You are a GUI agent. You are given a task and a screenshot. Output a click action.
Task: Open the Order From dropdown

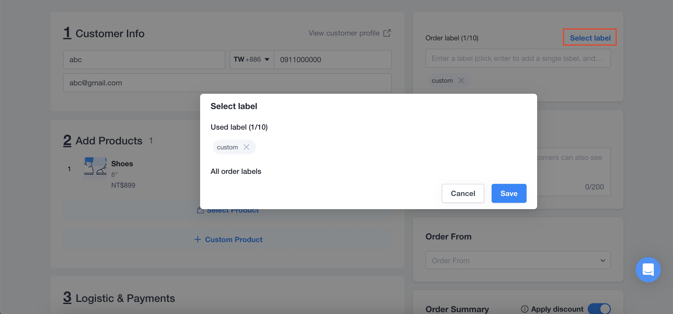518,260
